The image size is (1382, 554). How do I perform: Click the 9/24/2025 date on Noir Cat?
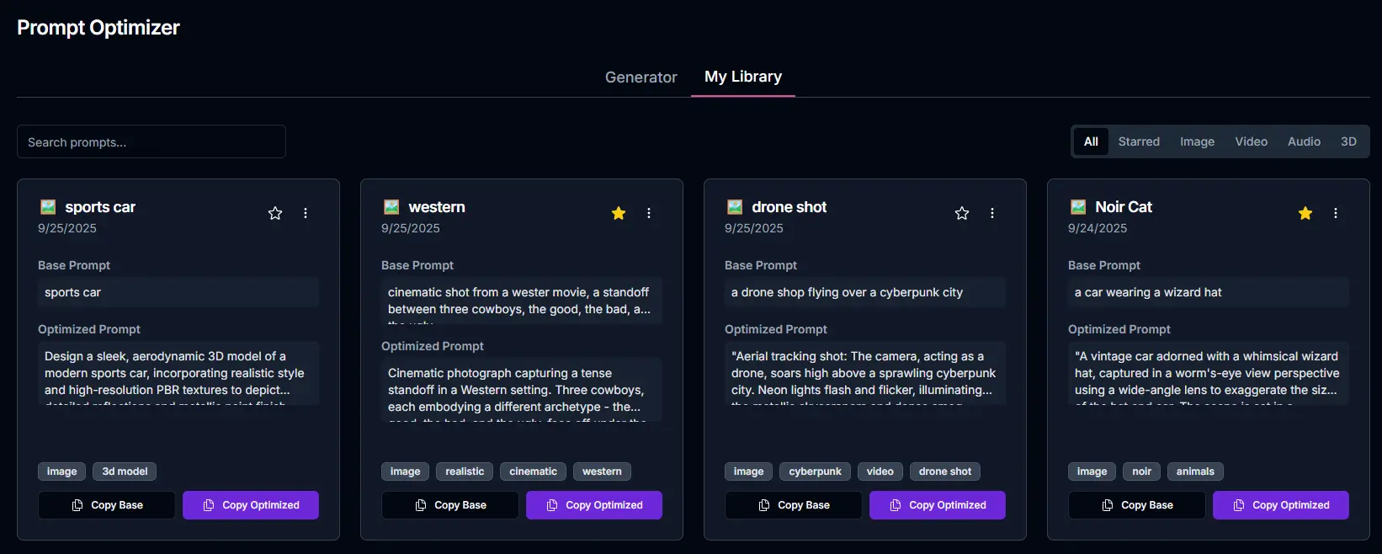(1098, 228)
